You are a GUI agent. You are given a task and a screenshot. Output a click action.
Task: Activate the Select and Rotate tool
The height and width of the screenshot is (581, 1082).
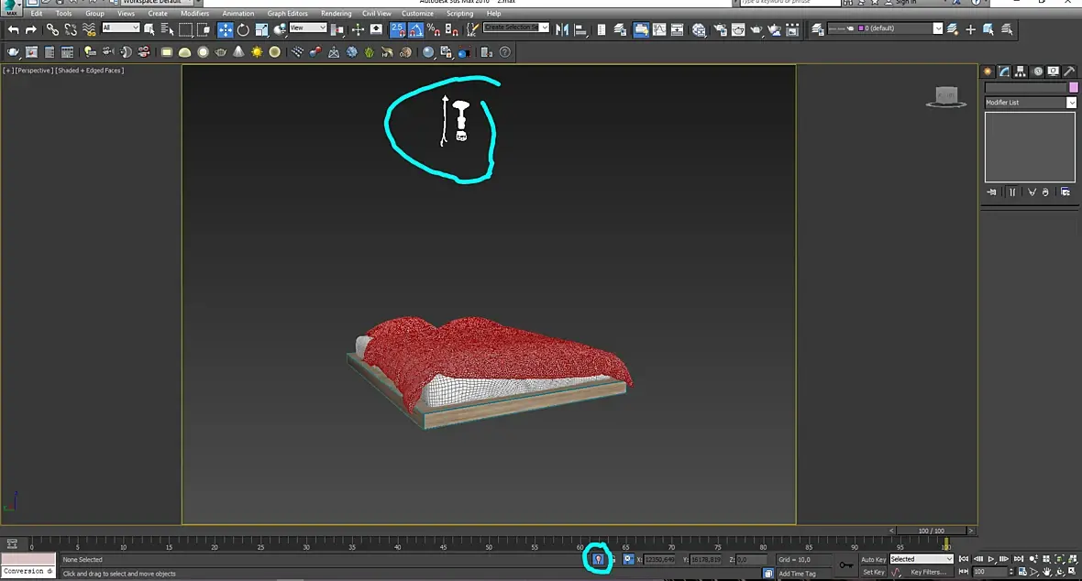pos(243,29)
